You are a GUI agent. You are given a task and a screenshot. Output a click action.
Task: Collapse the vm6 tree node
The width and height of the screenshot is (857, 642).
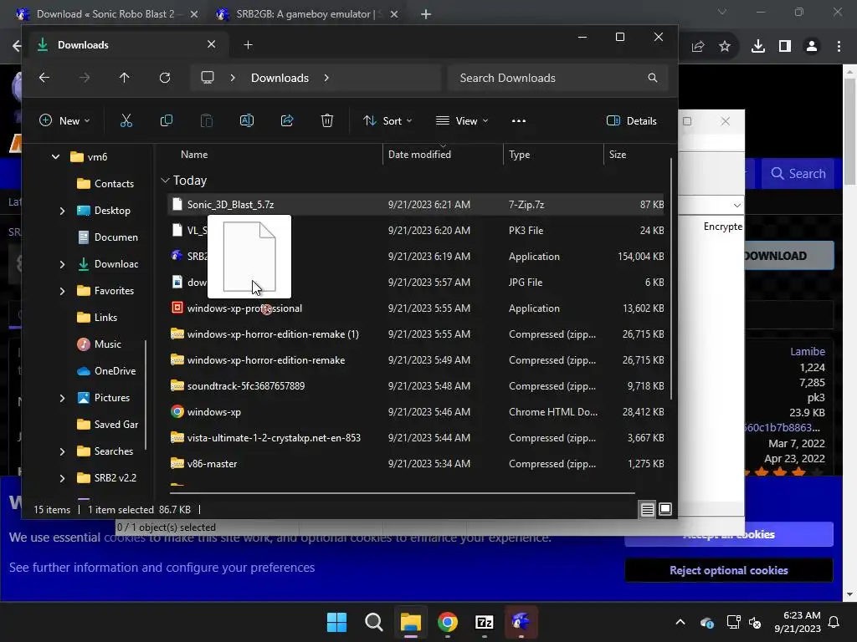coord(55,156)
